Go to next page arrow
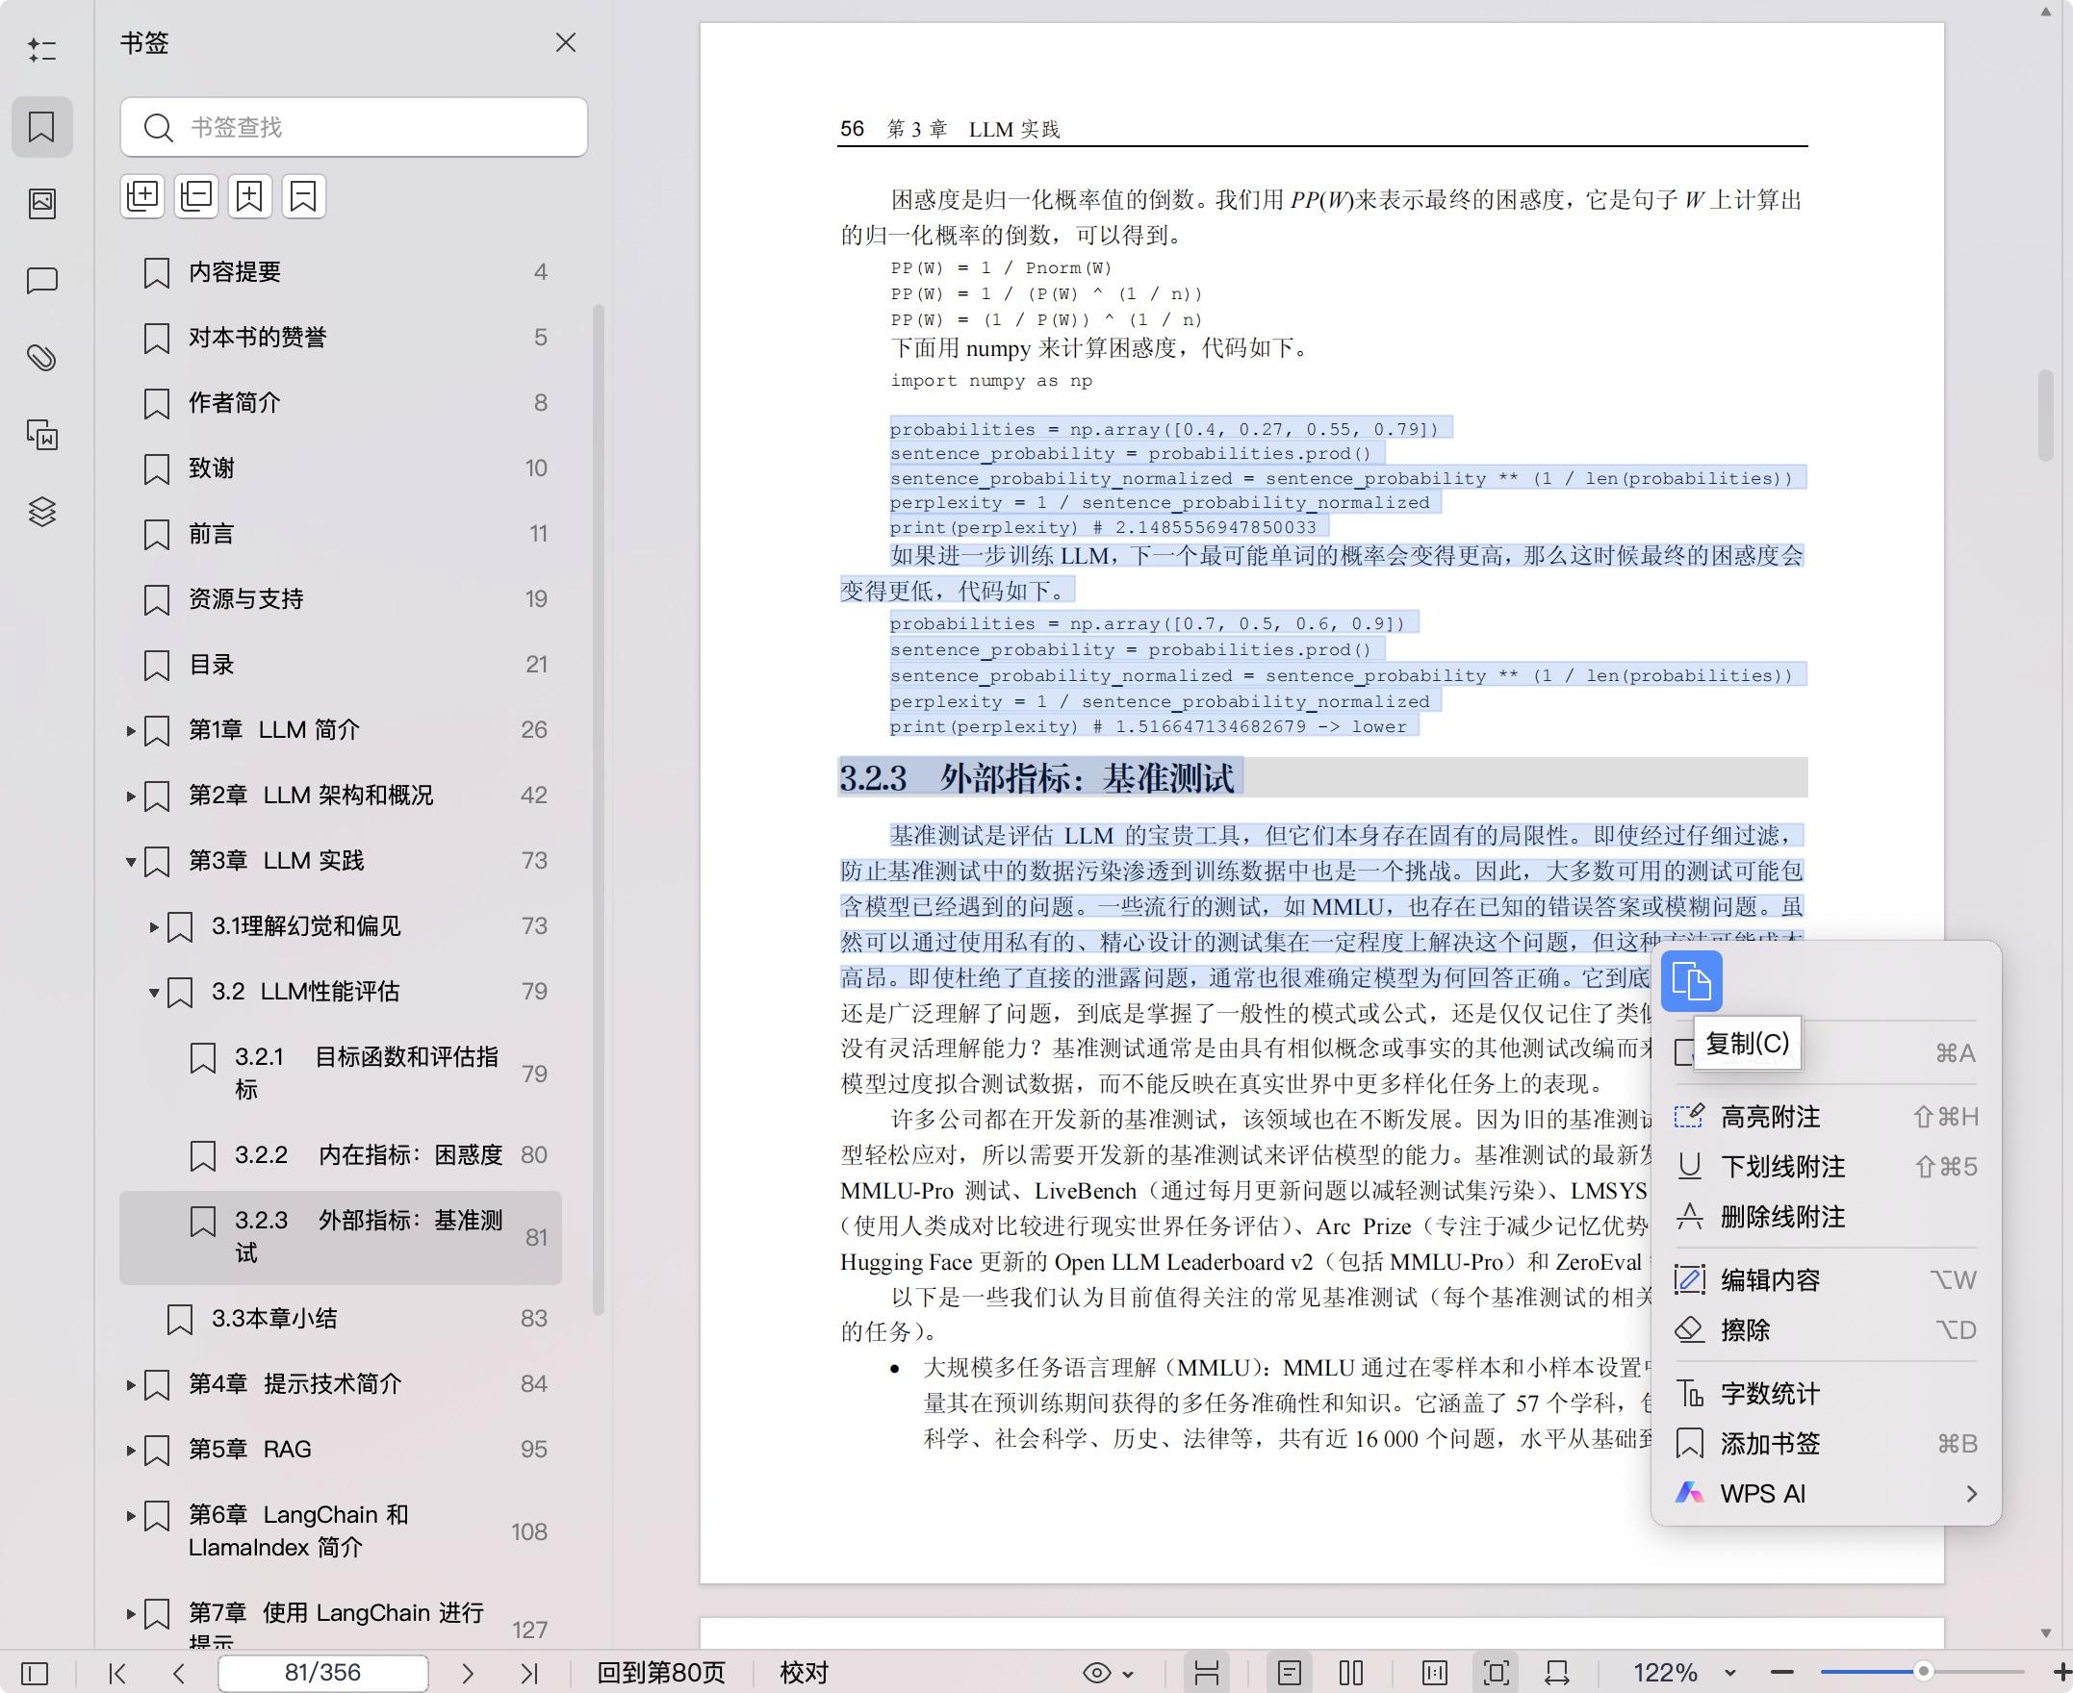 point(468,1674)
